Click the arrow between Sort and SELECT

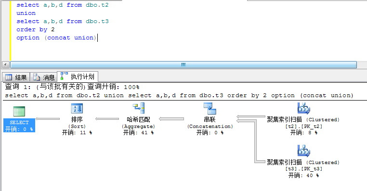[48, 119]
